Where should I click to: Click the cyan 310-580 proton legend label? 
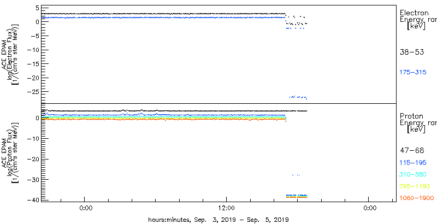413,174
